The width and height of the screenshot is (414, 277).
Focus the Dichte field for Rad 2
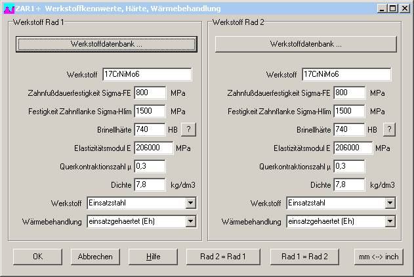pyautogui.click(x=349, y=184)
